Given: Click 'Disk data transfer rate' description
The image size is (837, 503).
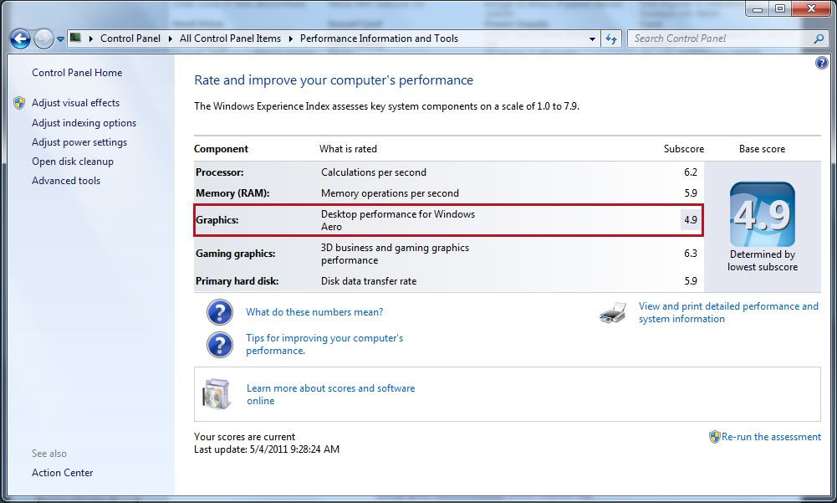Looking at the screenshot, I should pyautogui.click(x=368, y=281).
